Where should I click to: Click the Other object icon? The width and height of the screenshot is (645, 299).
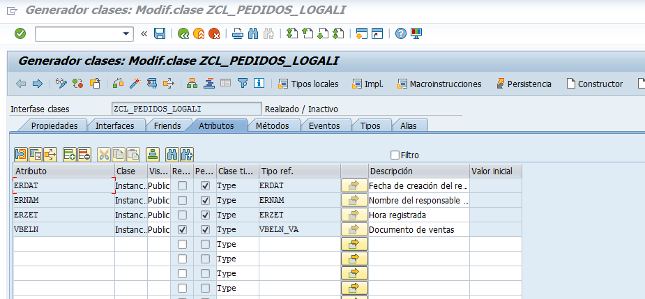tap(95, 84)
